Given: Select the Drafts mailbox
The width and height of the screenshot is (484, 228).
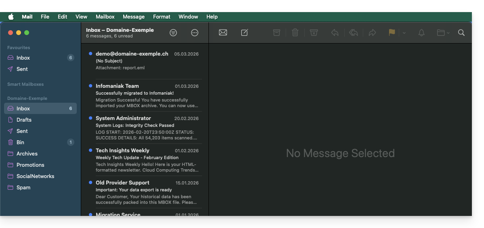Looking at the screenshot, I should click(x=24, y=120).
